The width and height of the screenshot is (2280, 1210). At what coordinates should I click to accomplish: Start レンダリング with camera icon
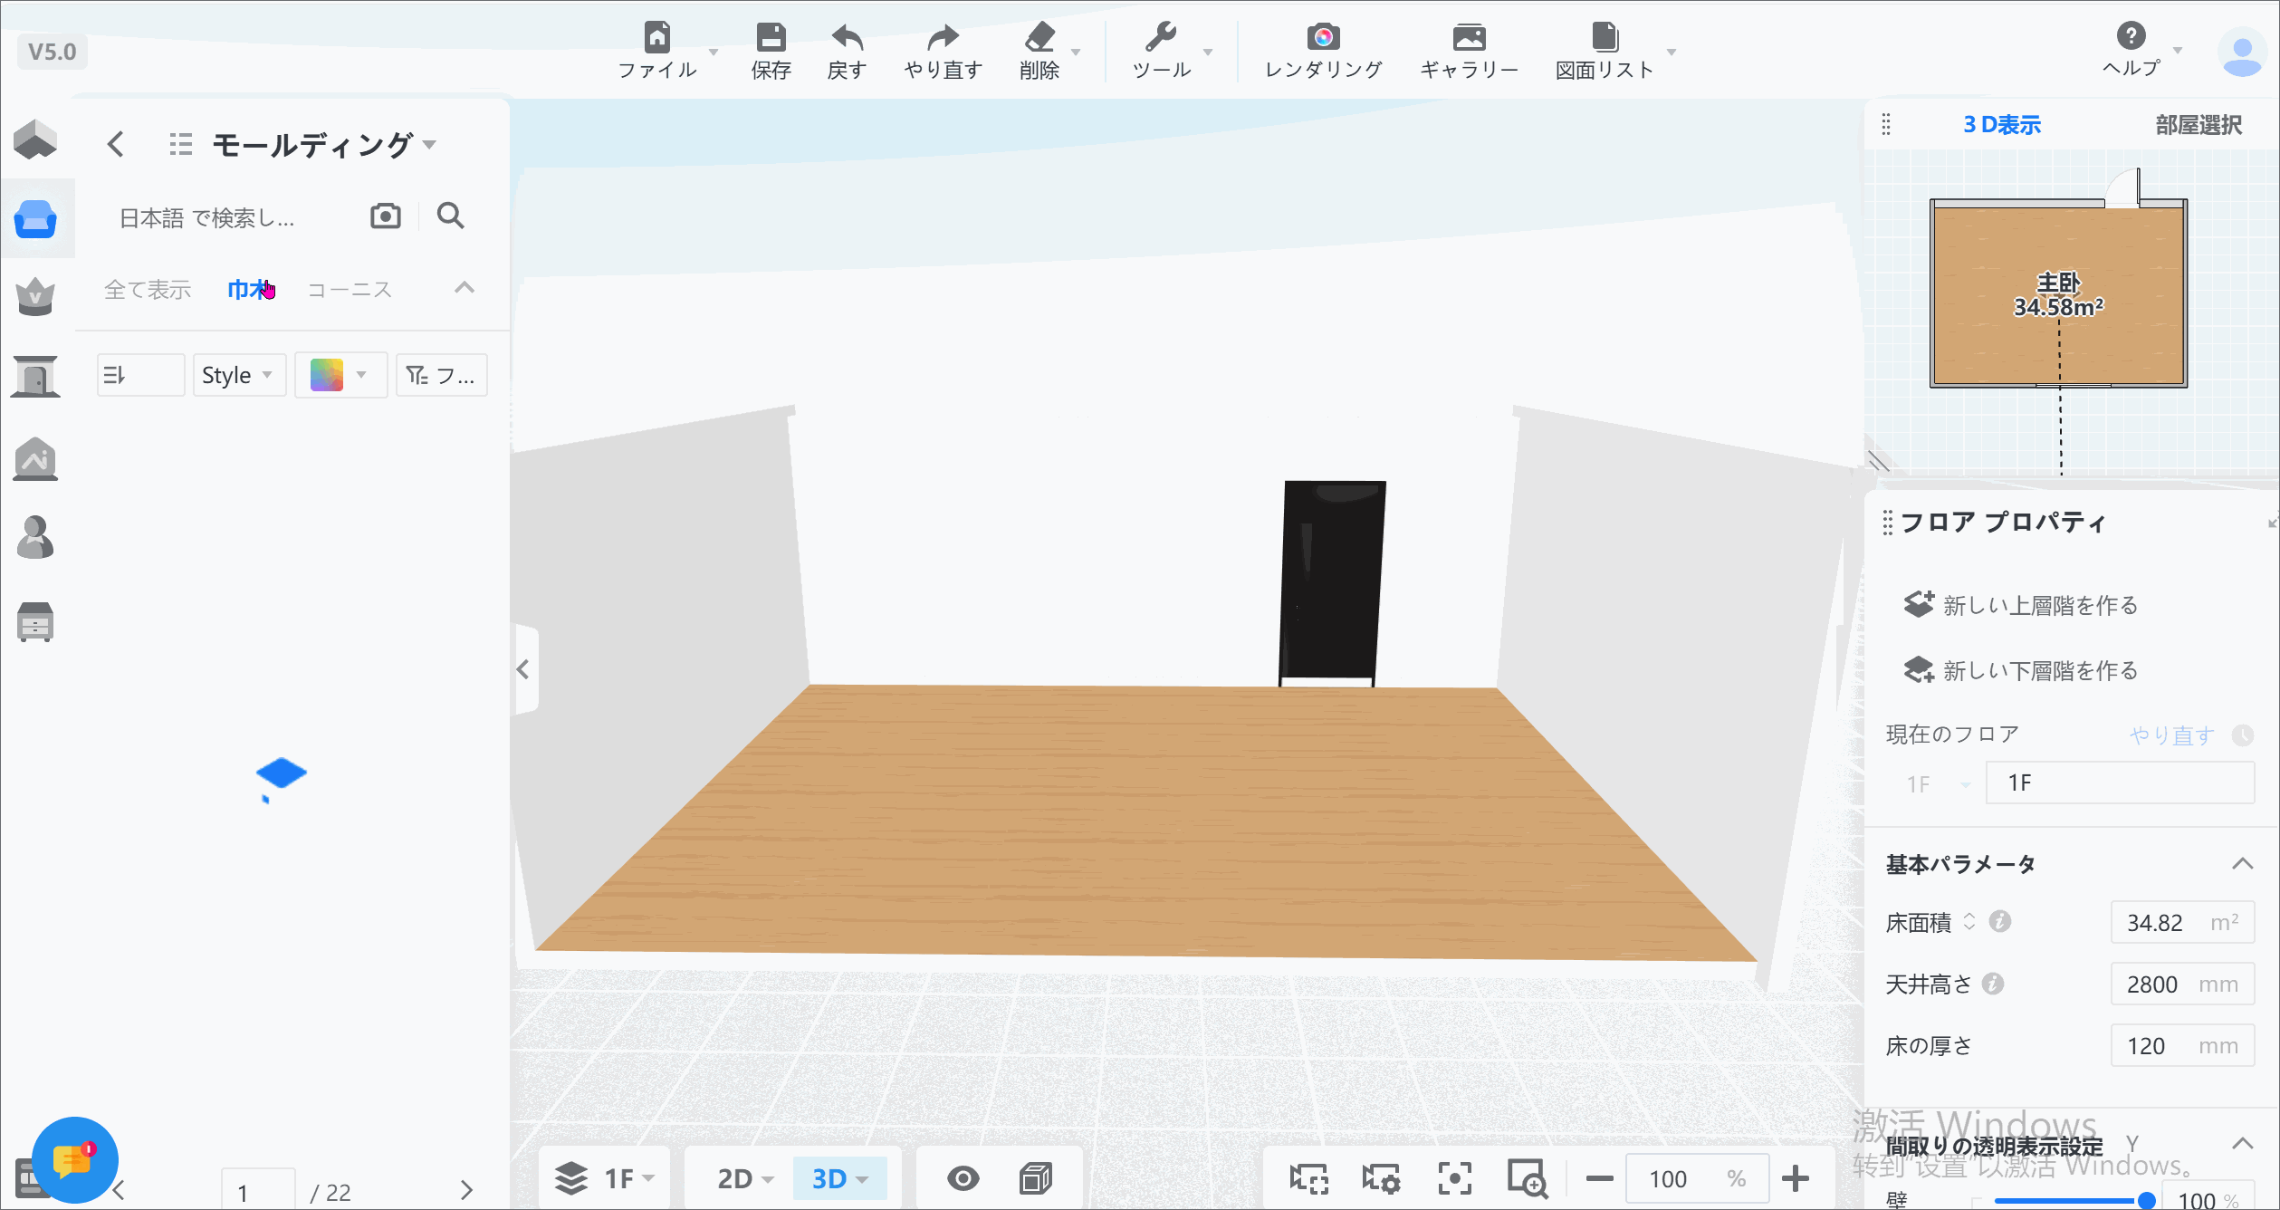coord(1323,37)
